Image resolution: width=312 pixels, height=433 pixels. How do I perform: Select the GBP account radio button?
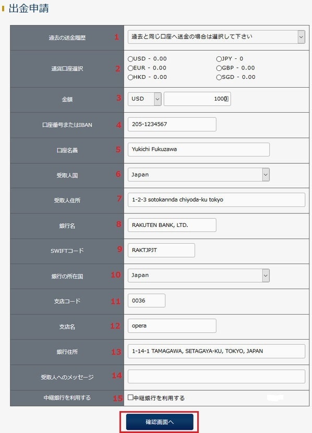[219, 68]
